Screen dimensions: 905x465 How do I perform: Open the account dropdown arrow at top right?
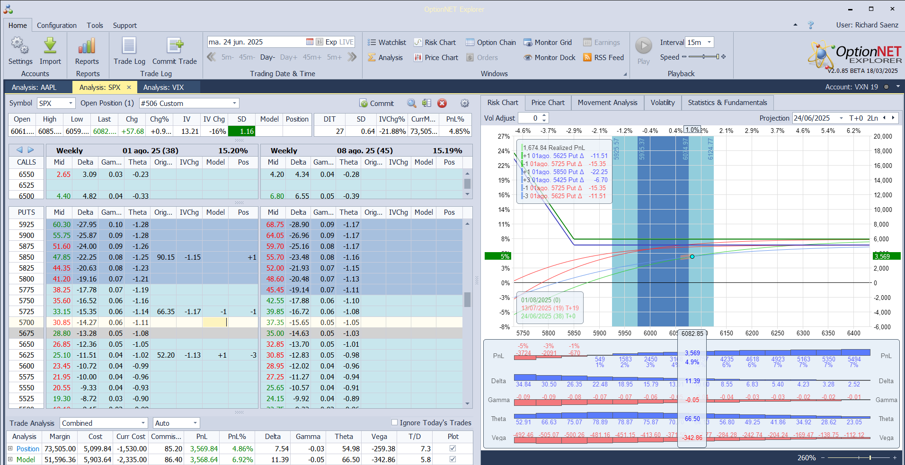click(x=898, y=87)
